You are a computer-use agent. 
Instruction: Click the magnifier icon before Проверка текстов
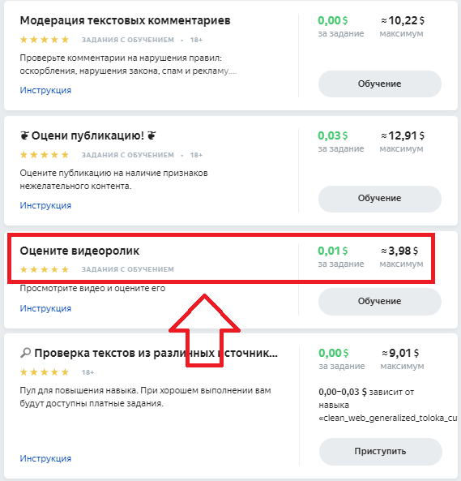(x=25, y=353)
